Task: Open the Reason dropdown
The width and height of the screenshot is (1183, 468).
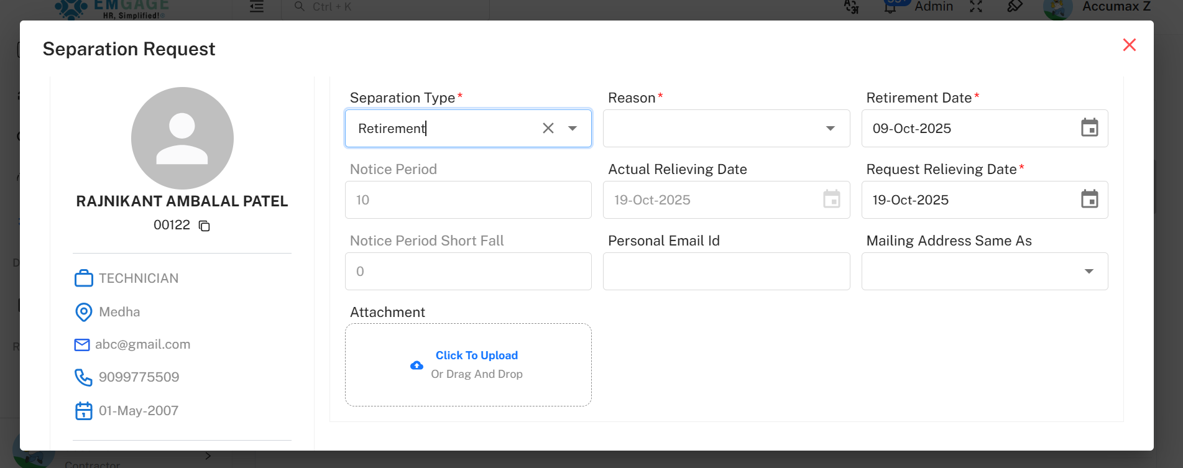Action: pyautogui.click(x=830, y=128)
